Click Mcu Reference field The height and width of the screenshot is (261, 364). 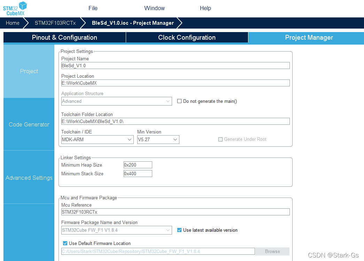tap(175, 212)
